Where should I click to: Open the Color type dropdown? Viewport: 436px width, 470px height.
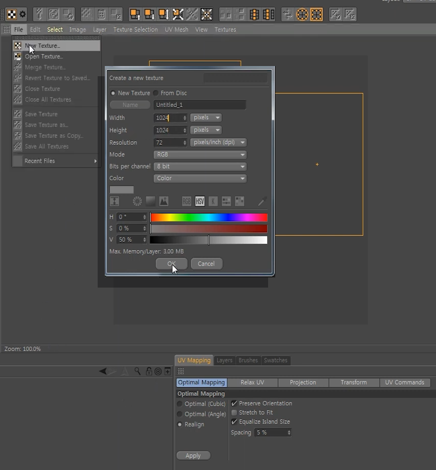200,178
